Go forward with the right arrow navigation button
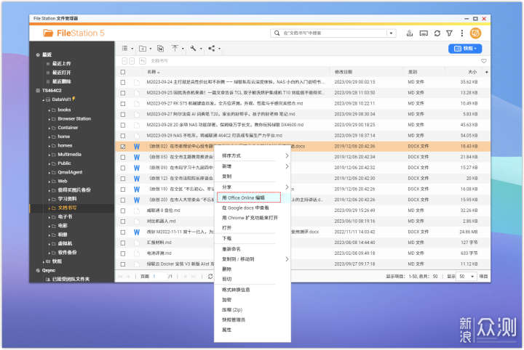Viewport: 524px width, 350px height. pos(132,61)
